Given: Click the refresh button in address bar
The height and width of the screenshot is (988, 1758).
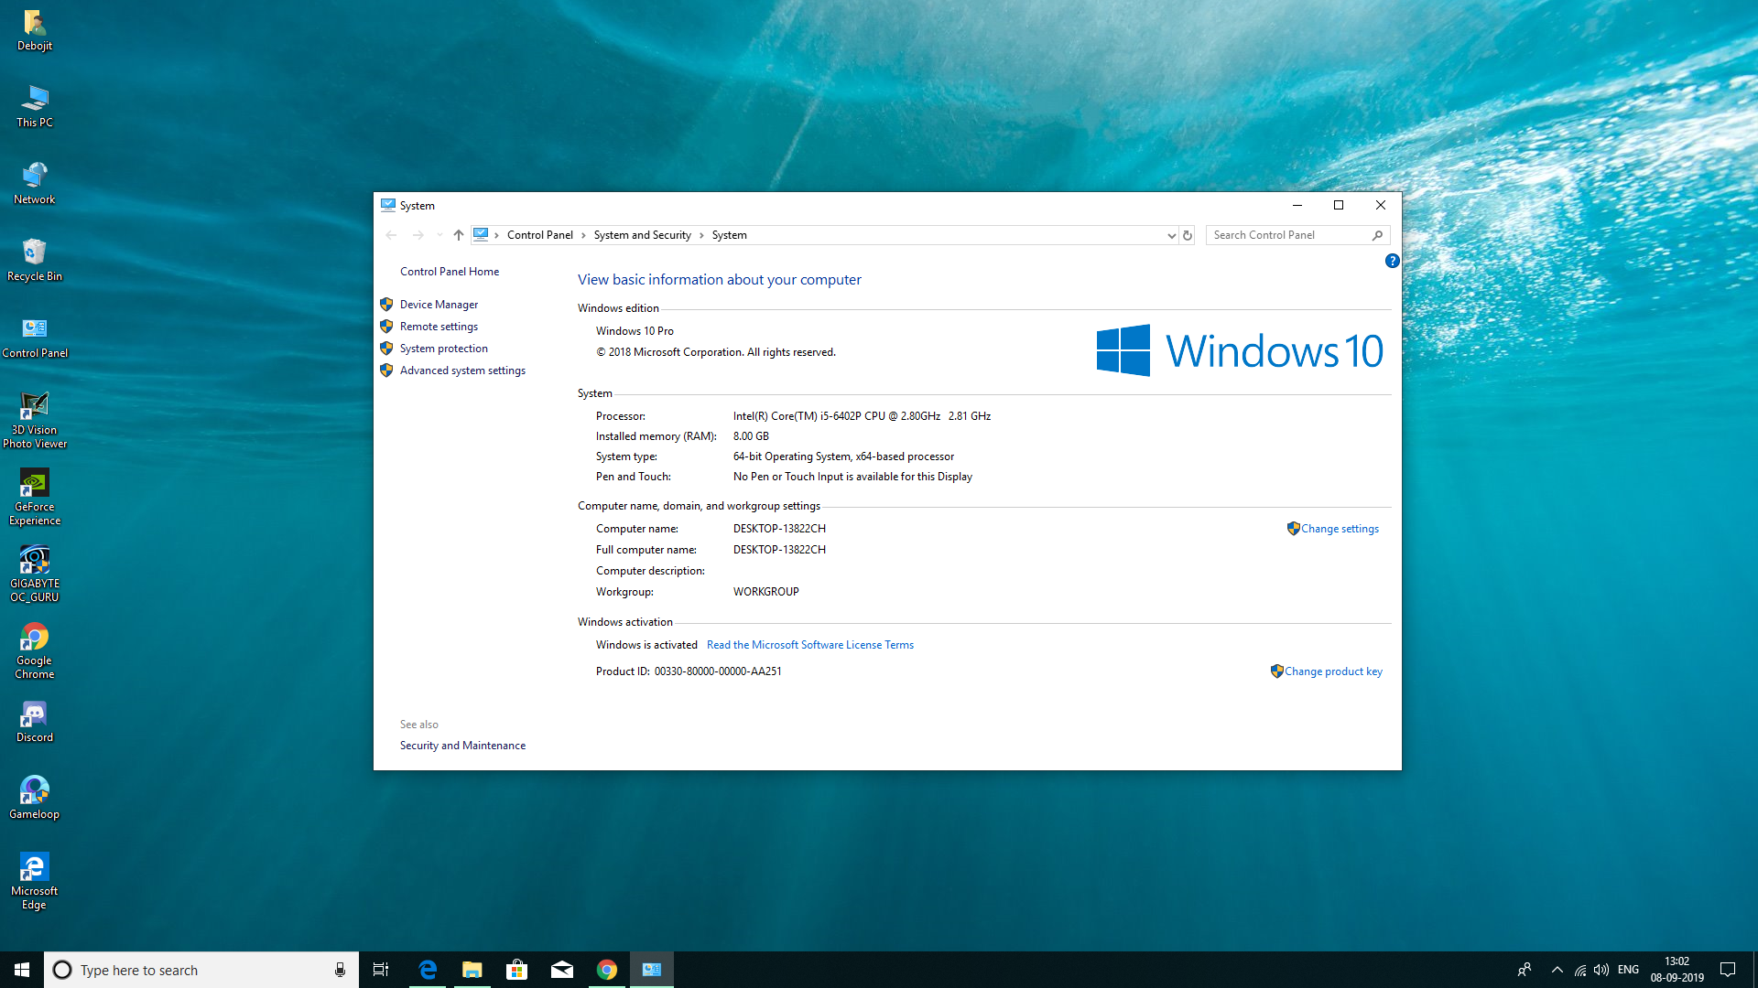Looking at the screenshot, I should click(1187, 235).
